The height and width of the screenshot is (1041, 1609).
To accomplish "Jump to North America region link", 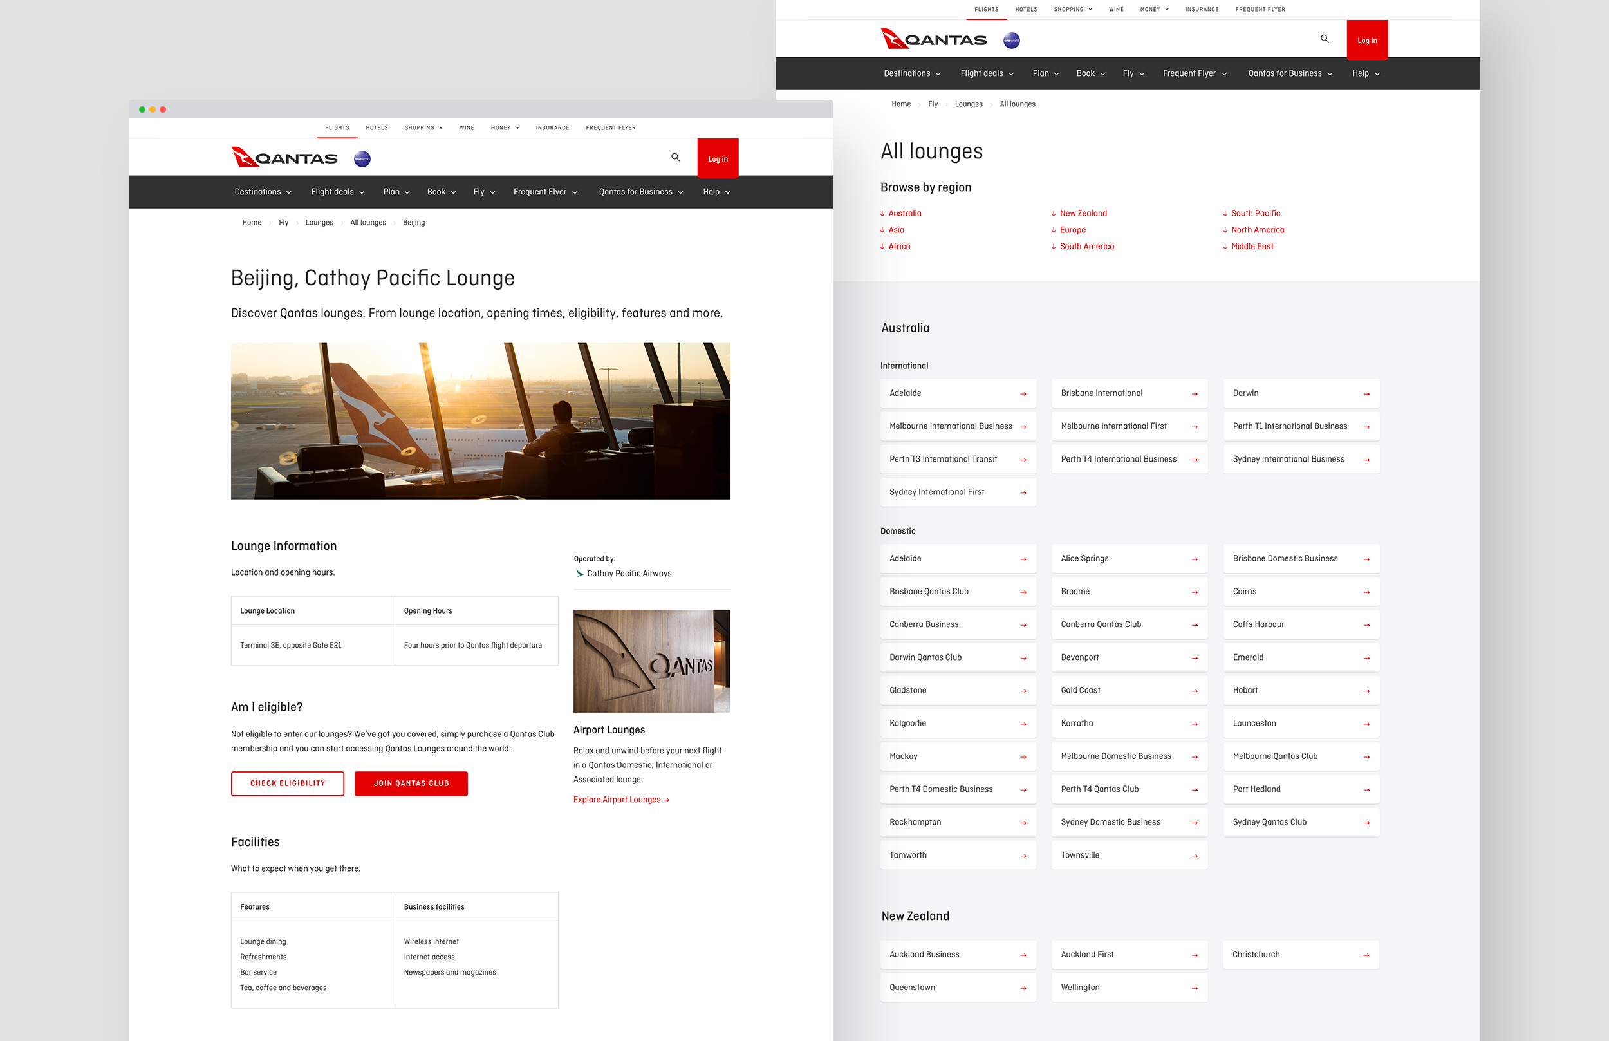I will [x=1258, y=230].
